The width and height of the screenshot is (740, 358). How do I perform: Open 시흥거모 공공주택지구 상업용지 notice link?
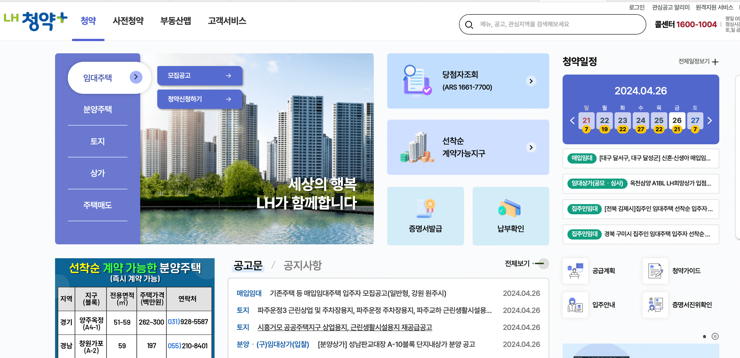point(344,327)
